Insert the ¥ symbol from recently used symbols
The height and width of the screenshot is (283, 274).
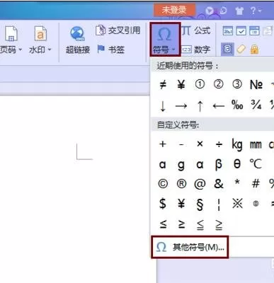[181, 84]
